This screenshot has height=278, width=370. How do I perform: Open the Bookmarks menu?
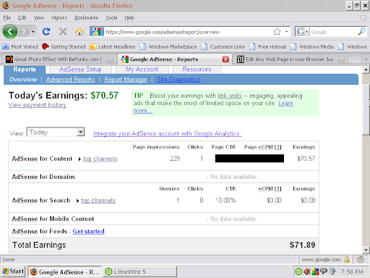pos(86,17)
